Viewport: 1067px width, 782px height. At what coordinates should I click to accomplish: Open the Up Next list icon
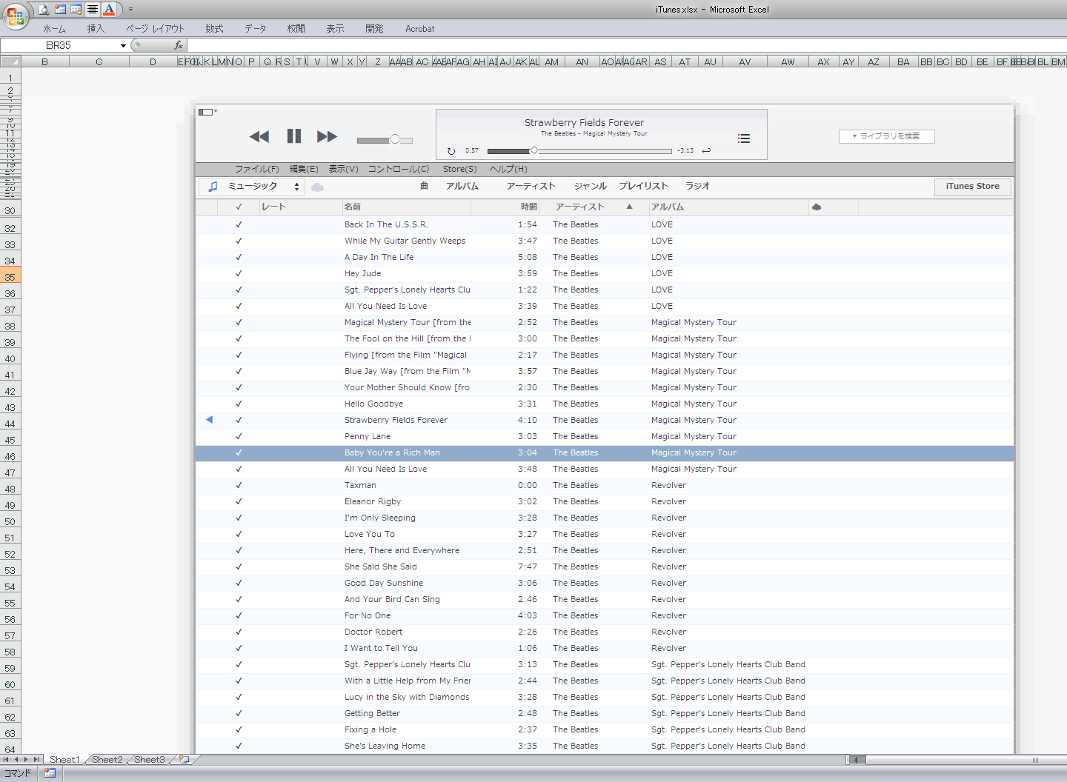click(744, 138)
